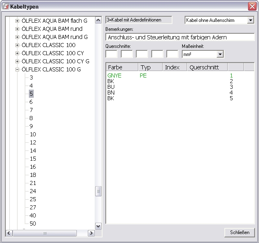Click the Bemerkungen text field
The image size is (259, 243).
180,37
